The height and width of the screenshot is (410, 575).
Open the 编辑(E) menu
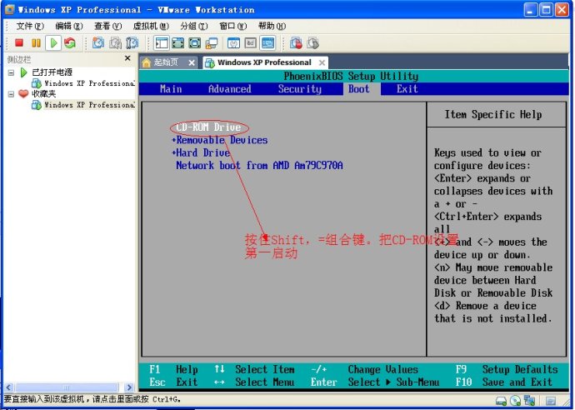[69, 26]
